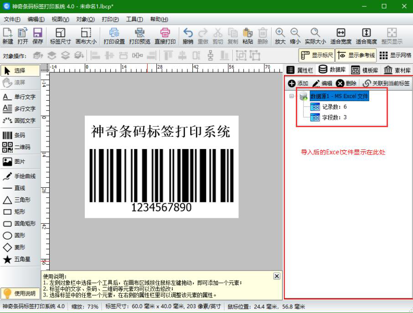Click 添加 to add a data source
This screenshot has width=413, height=313.
(x=301, y=83)
